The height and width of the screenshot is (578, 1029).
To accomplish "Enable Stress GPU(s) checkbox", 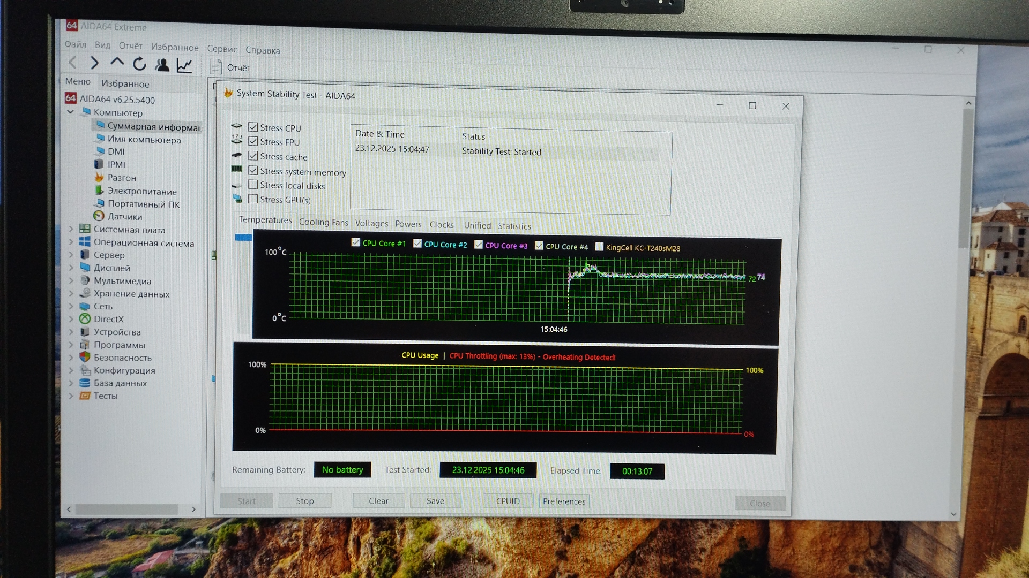I will (253, 199).
